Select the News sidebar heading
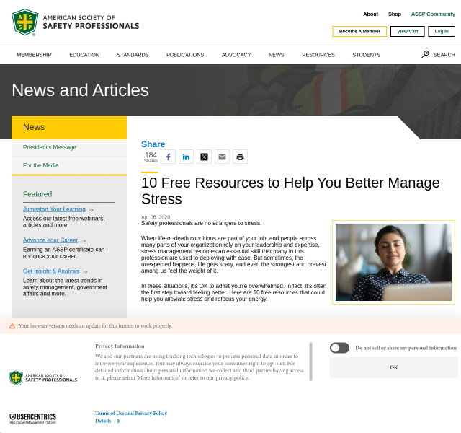461x433 pixels. coord(69,127)
